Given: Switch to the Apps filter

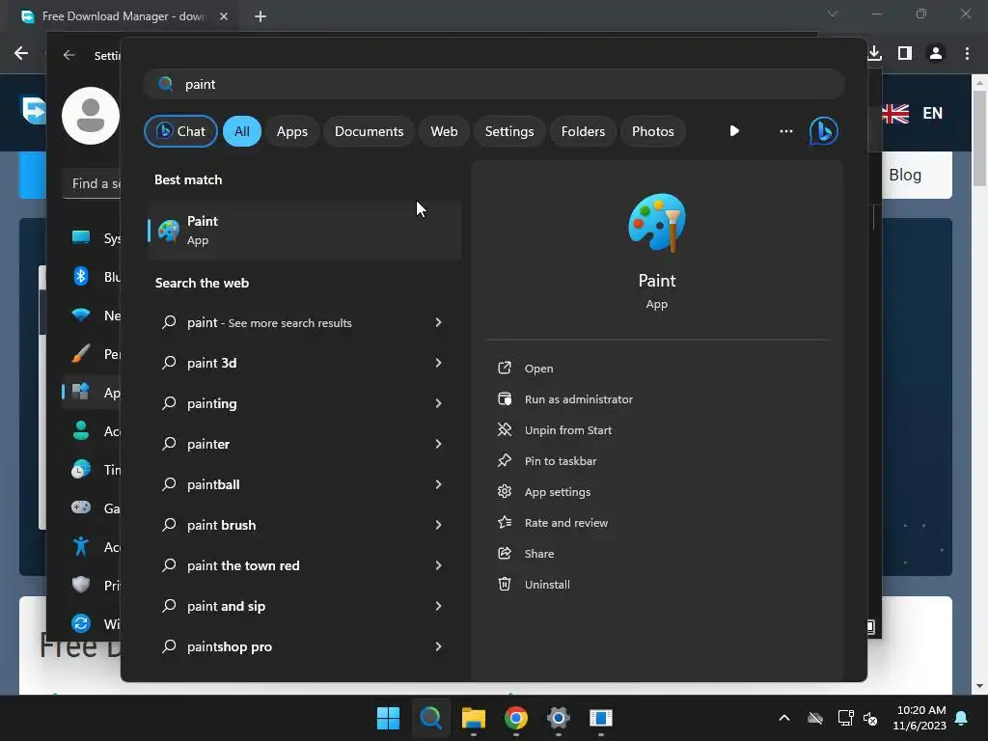Looking at the screenshot, I should pyautogui.click(x=291, y=131).
